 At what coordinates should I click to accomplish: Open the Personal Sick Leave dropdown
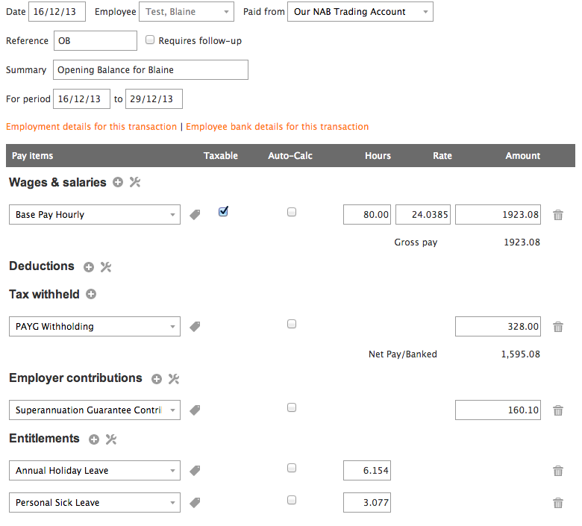[x=95, y=503]
